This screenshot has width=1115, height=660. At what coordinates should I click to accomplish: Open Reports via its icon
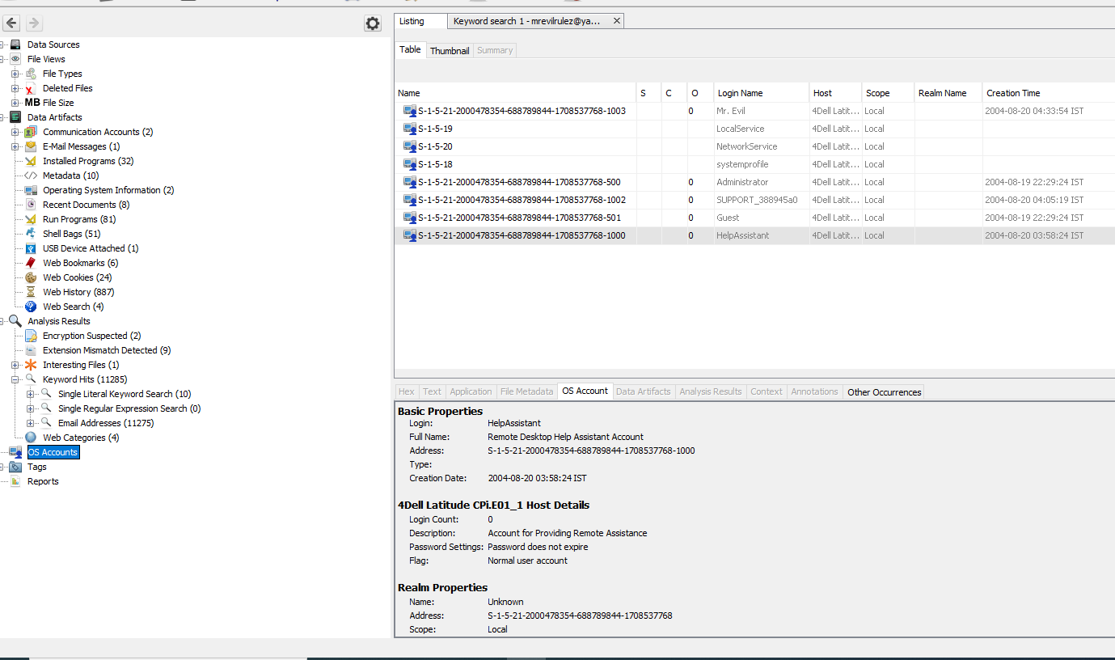click(x=16, y=481)
